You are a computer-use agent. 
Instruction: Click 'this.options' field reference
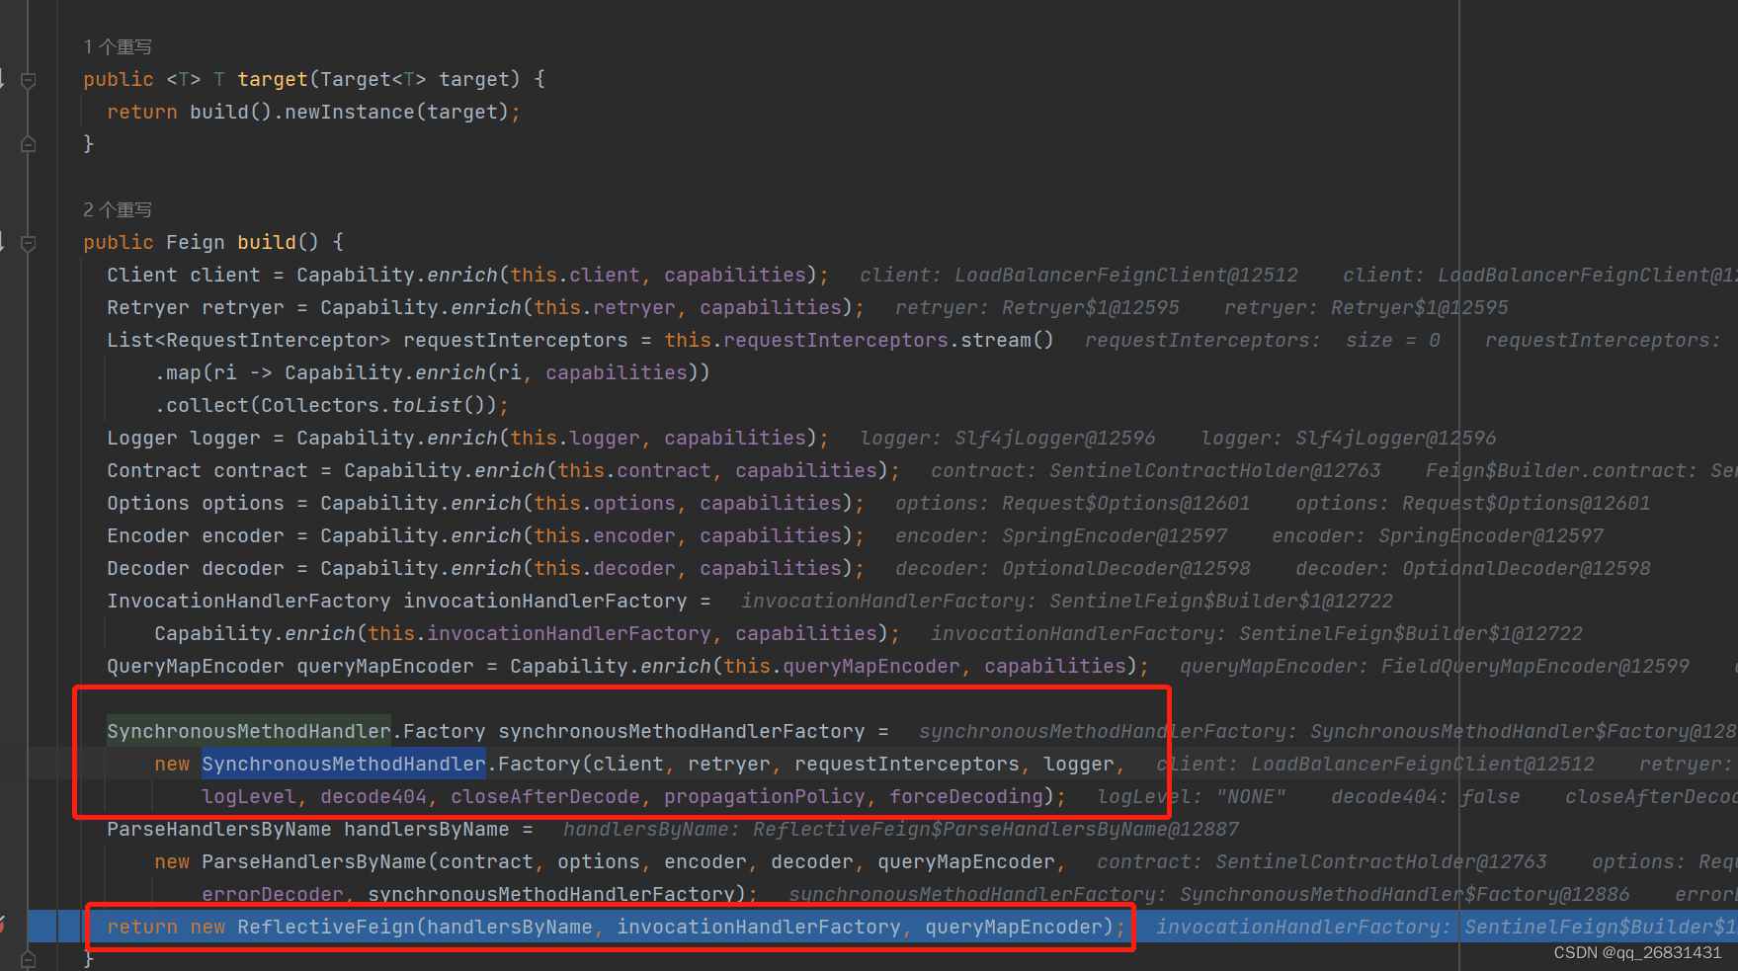[x=605, y=503]
